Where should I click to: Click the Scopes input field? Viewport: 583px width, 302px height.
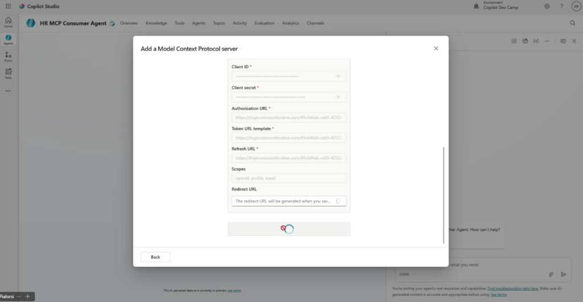point(289,179)
